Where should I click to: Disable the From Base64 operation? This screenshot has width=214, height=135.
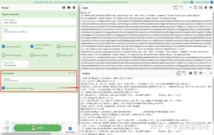pos(70,73)
